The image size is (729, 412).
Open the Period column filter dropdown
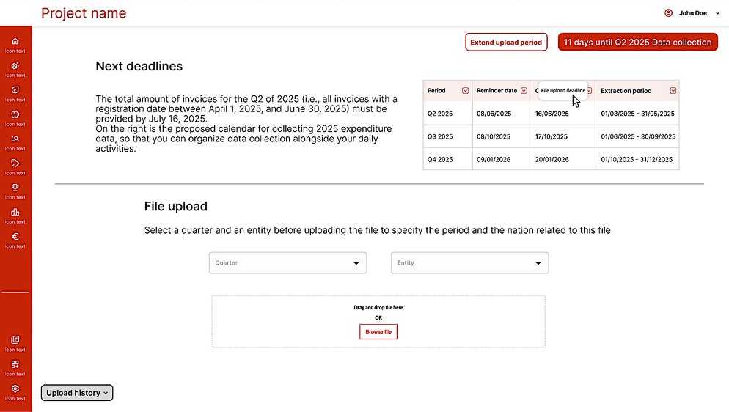tap(466, 91)
